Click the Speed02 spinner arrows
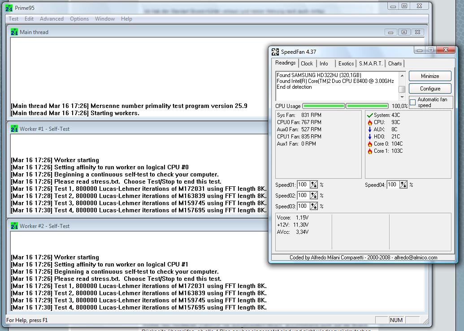This screenshot has height=331, width=464. [314, 195]
